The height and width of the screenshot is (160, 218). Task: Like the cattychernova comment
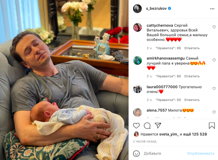(214, 27)
